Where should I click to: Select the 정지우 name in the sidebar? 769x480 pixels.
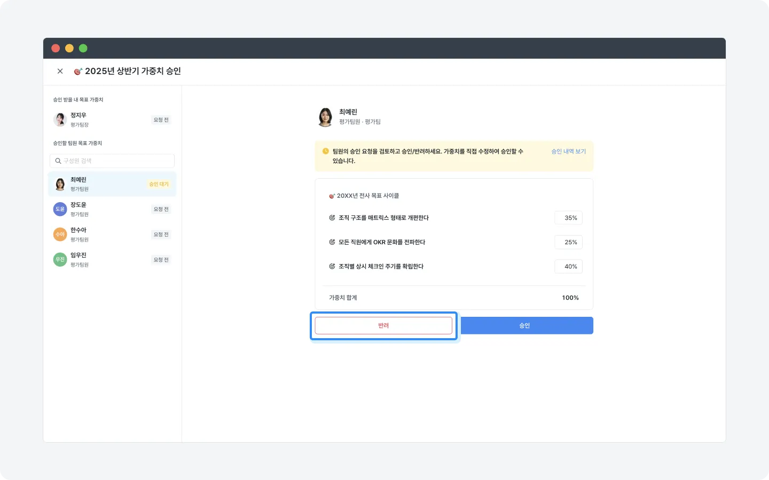coord(79,115)
